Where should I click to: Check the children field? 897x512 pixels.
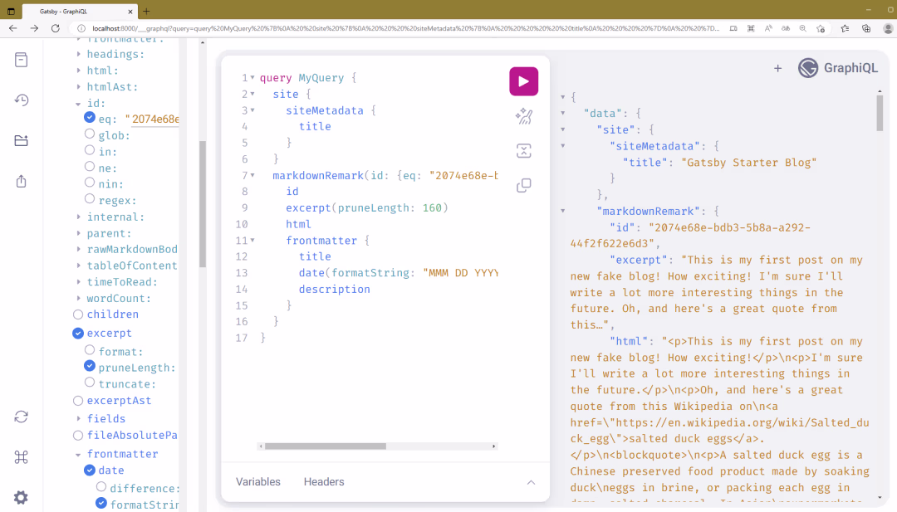point(78,315)
